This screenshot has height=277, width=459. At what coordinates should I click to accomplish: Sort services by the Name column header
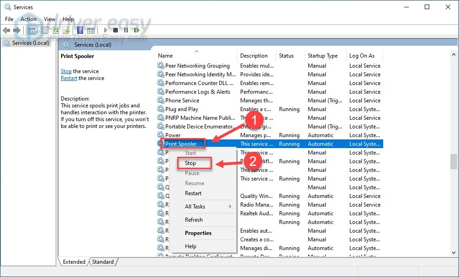[165, 56]
